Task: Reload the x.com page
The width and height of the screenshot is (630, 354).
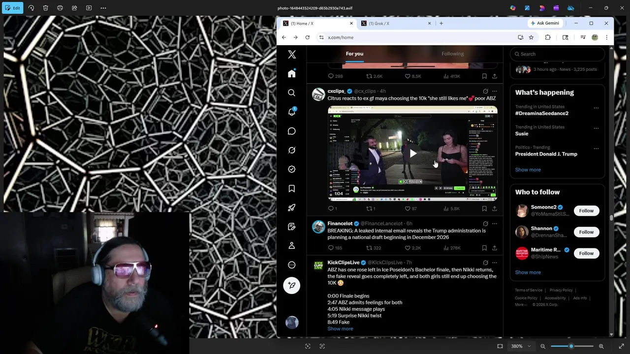Action: [x=308, y=37]
